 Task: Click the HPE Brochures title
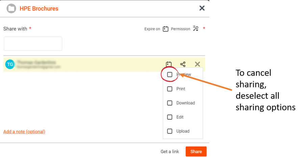tap(39, 8)
